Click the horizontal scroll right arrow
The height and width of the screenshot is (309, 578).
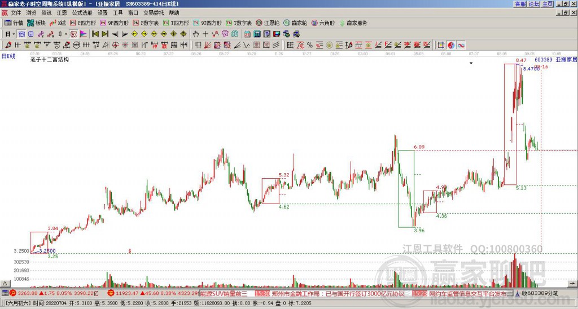point(572,284)
